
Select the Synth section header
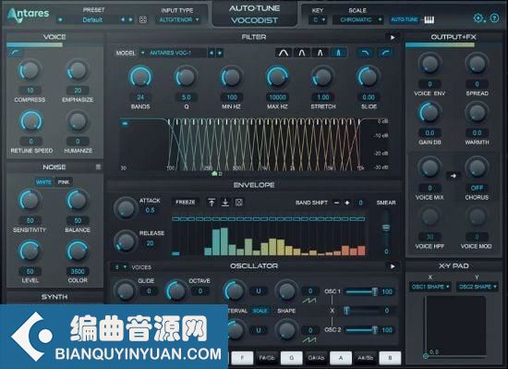point(54,297)
